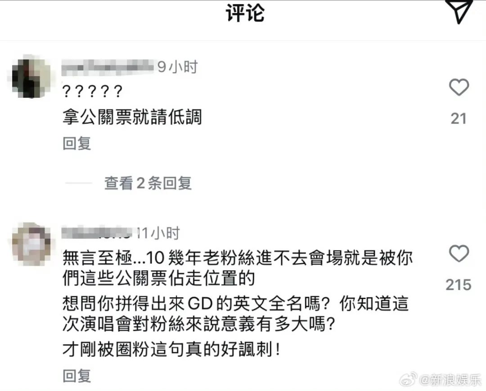Click the 215 likes count

click(459, 285)
